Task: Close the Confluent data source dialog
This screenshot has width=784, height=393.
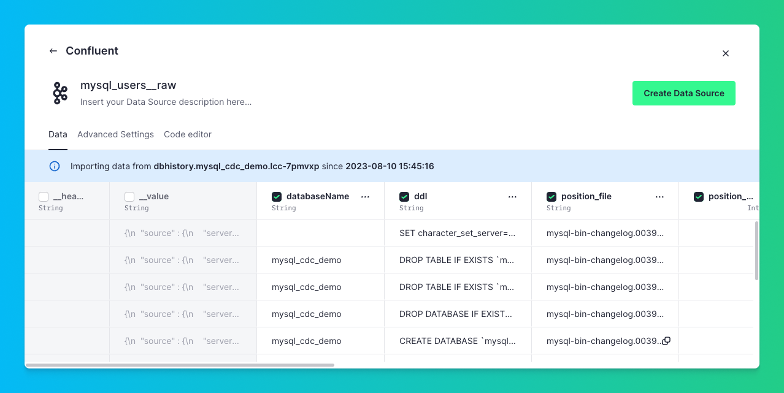Action: pyautogui.click(x=726, y=53)
